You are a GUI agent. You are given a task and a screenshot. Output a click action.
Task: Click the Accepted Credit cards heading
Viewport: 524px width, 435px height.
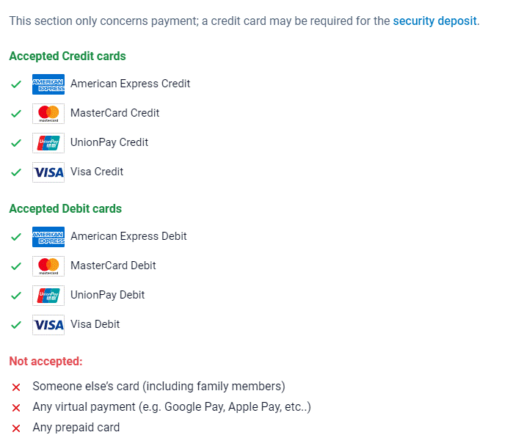pyautogui.click(x=68, y=56)
